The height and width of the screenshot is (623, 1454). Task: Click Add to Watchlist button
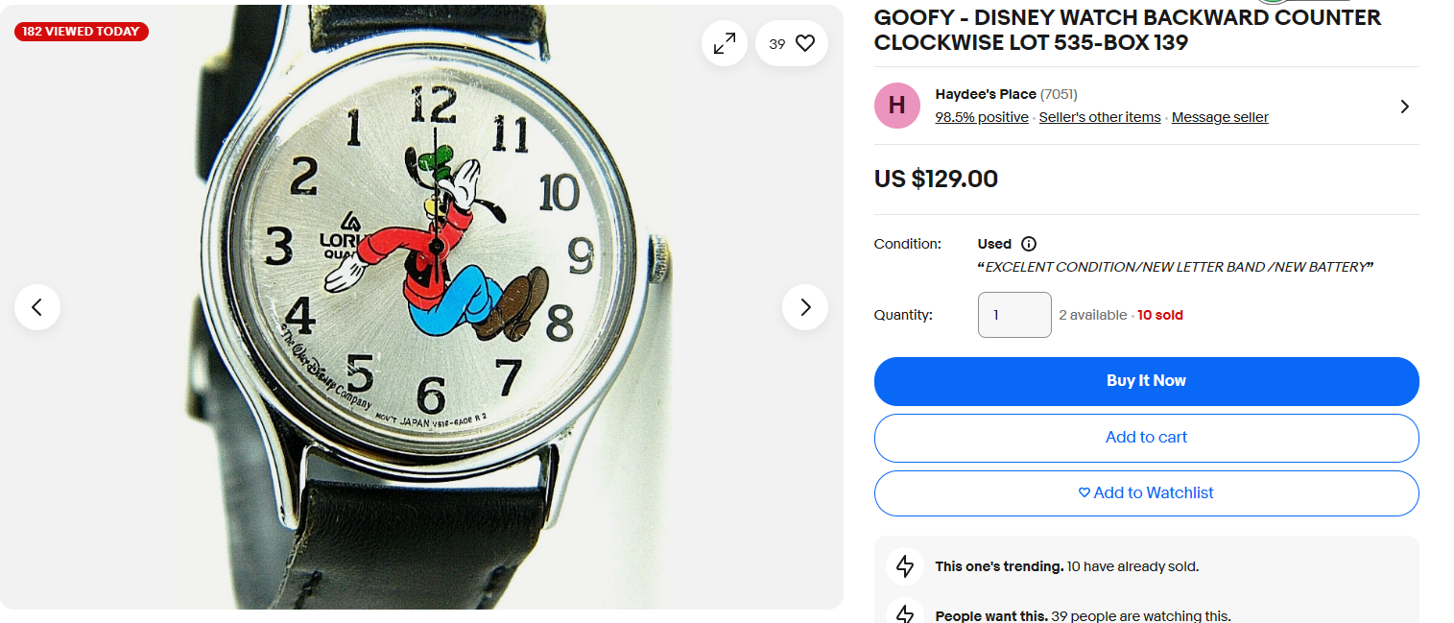pos(1146,493)
